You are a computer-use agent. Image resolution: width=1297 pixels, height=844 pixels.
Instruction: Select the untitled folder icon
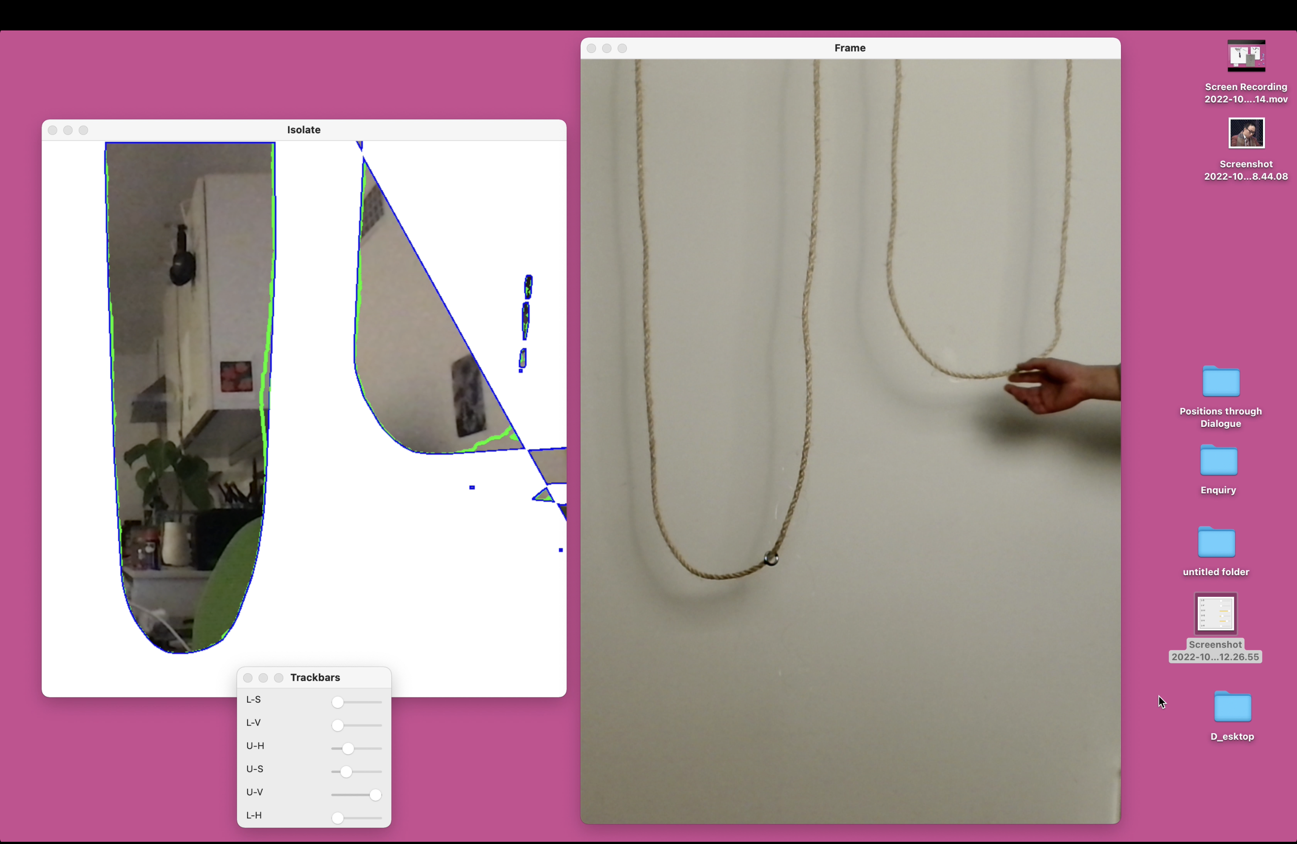tap(1216, 542)
